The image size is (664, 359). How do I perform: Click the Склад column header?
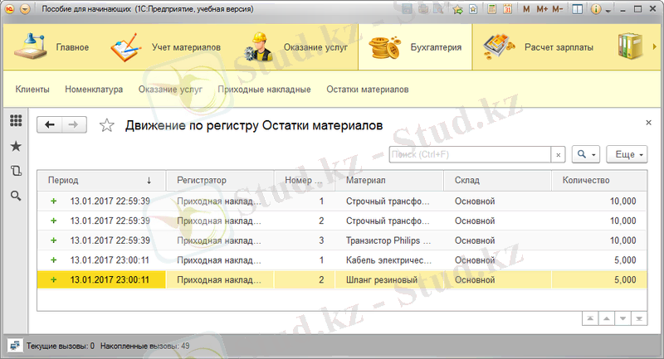pyautogui.click(x=497, y=180)
